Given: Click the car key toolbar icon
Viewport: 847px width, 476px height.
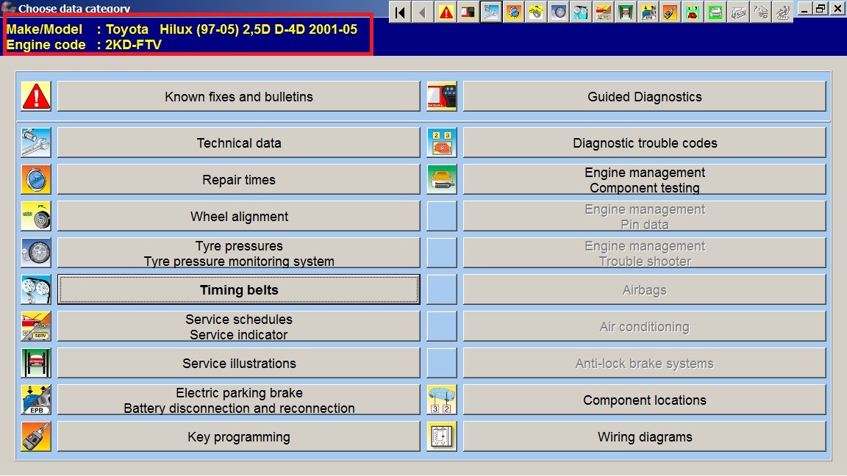Looking at the screenshot, I should tap(671, 12).
